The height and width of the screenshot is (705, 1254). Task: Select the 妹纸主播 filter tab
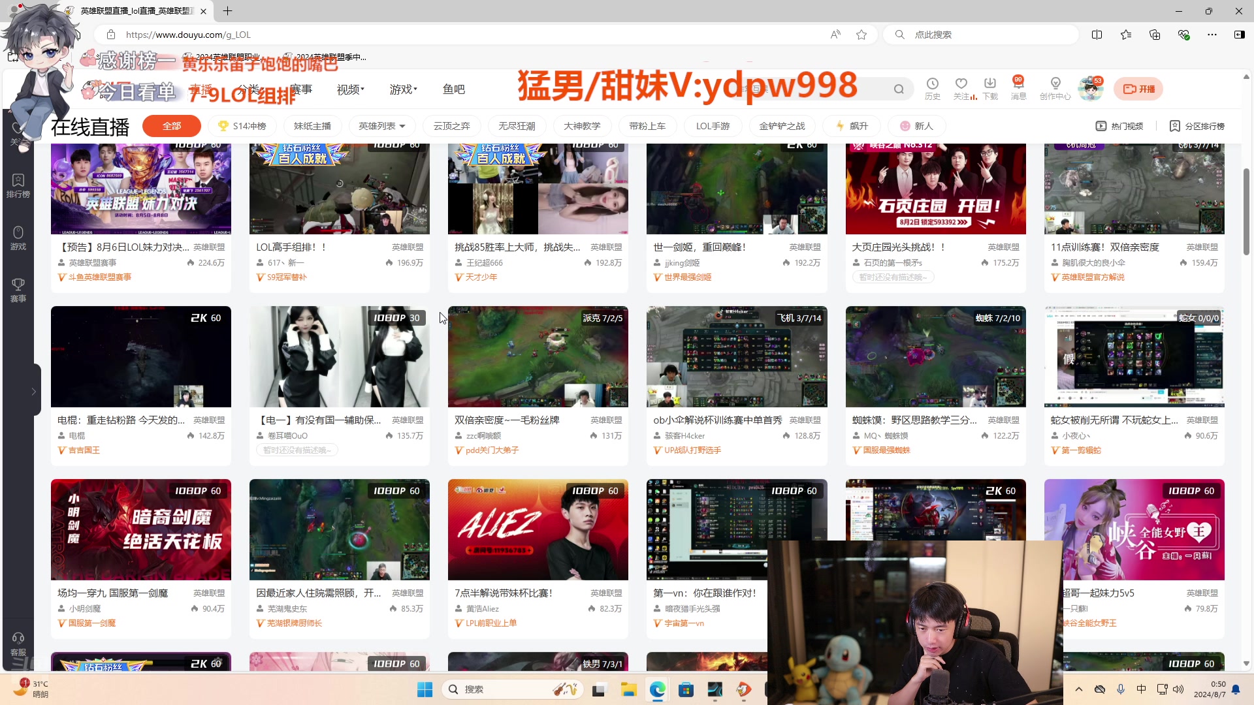312,126
